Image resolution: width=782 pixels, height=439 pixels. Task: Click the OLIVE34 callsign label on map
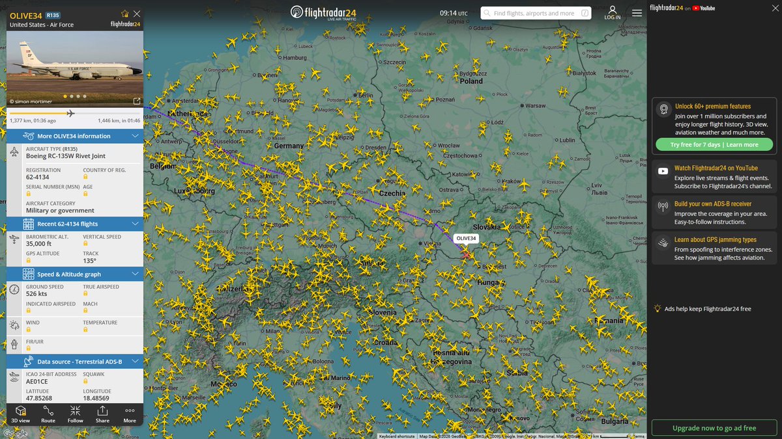pyautogui.click(x=467, y=239)
